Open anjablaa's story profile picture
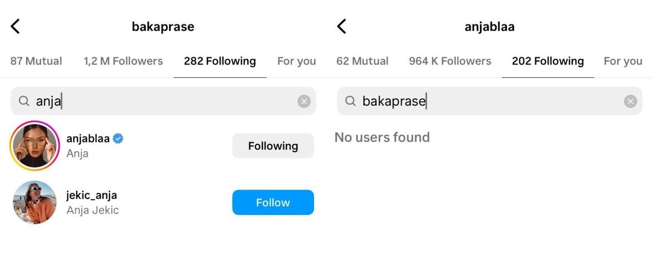Image resolution: width=652 pixels, height=279 pixels. tap(35, 146)
